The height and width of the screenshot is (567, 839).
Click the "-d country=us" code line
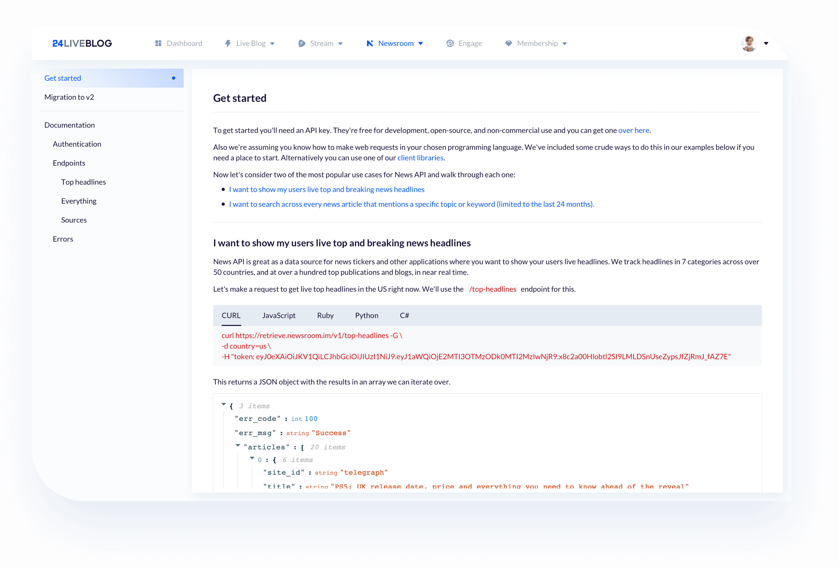[x=246, y=346]
